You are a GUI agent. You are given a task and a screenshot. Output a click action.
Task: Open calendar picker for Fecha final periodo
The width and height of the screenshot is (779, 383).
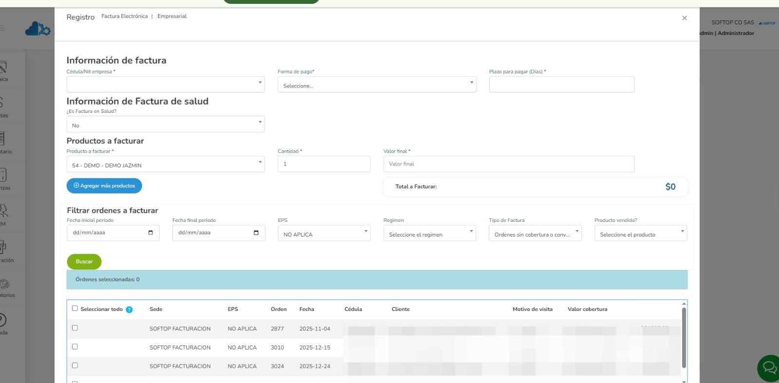(256, 233)
